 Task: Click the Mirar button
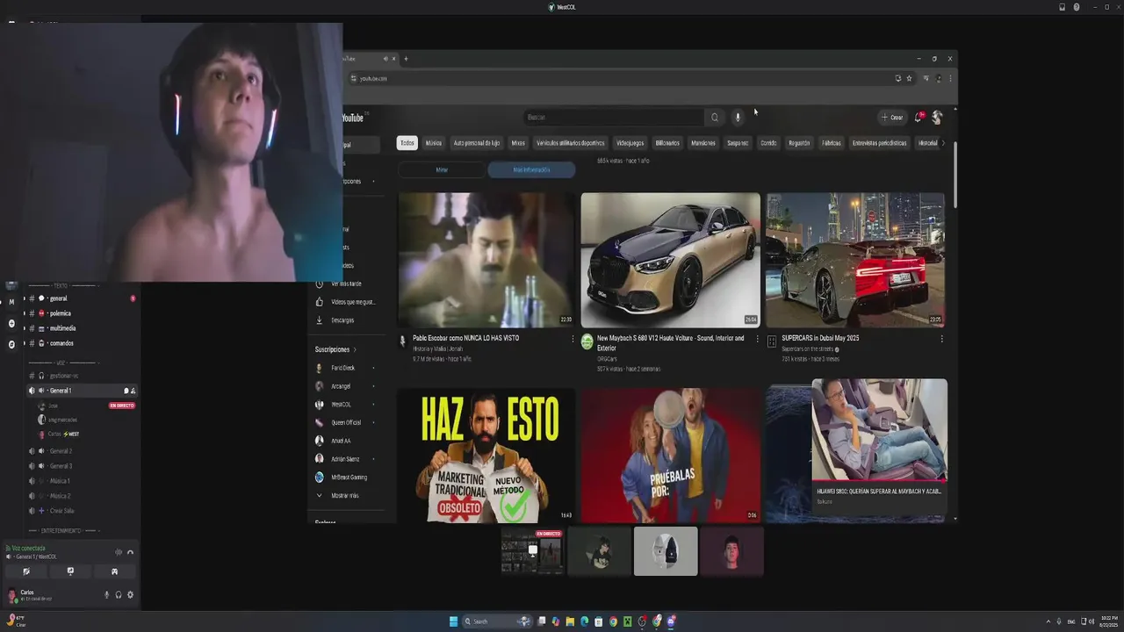[442, 169]
